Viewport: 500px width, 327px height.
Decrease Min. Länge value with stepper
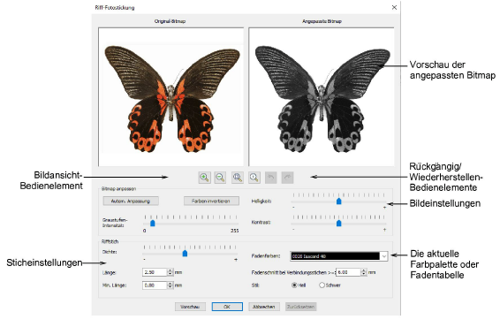[170, 287]
